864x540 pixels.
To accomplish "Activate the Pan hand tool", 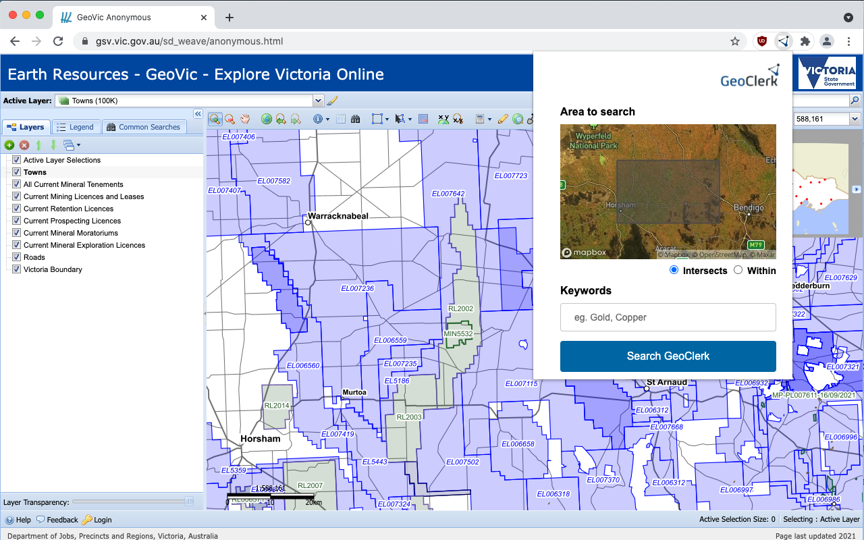I will [245, 119].
